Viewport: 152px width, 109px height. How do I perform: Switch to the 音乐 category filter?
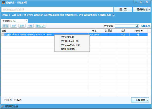point(14,26)
